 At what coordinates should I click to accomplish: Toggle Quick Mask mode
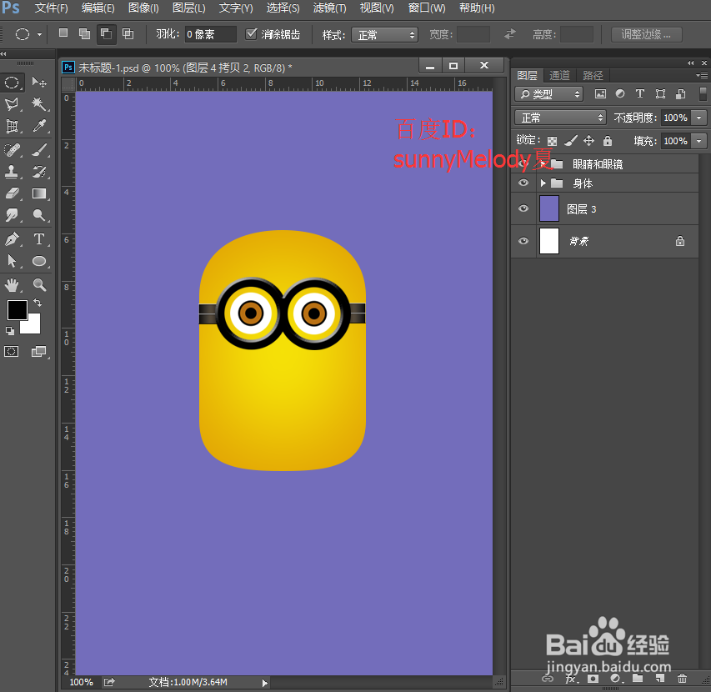tap(12, 352)
